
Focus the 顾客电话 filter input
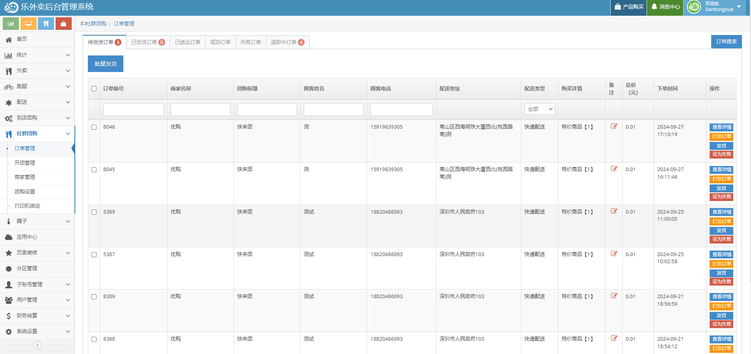(402, 109)
